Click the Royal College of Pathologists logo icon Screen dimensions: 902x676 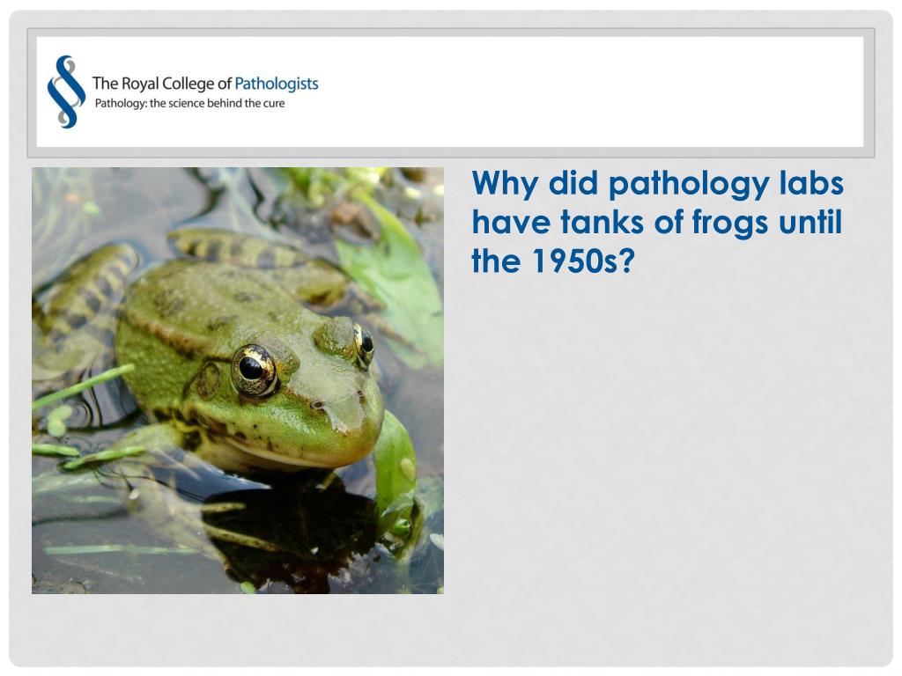(65, 92)
